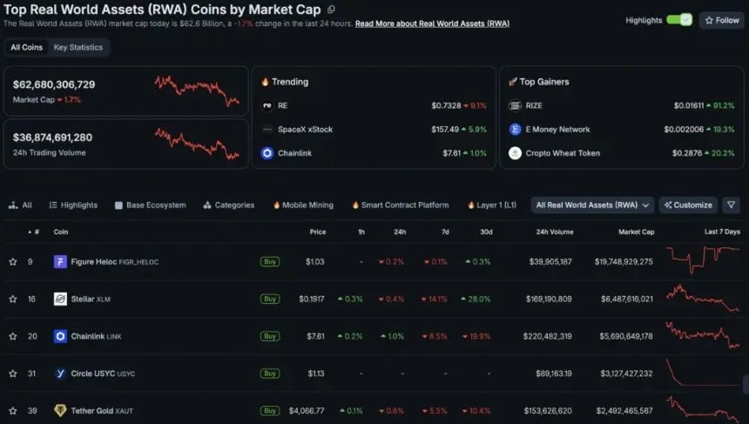Click the Buy button for Circle USYC

(270, 374)
